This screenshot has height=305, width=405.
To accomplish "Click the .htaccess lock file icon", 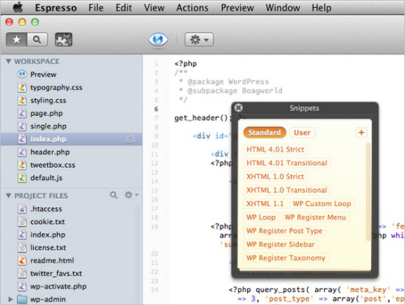I will [x=22, y=208].
